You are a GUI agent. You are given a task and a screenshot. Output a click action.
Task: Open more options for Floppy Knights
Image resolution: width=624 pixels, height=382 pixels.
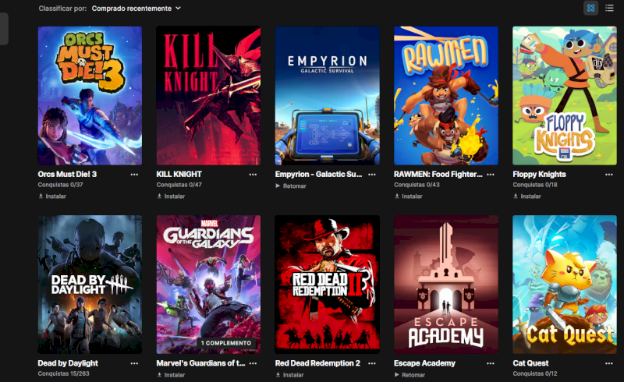[x=609, y=175]
